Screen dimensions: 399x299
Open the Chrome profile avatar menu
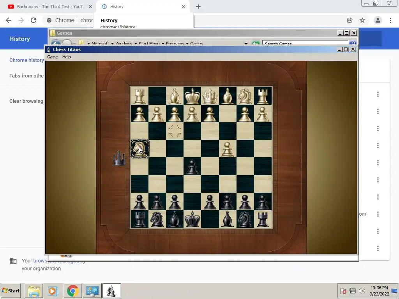(x=378, y=20)
